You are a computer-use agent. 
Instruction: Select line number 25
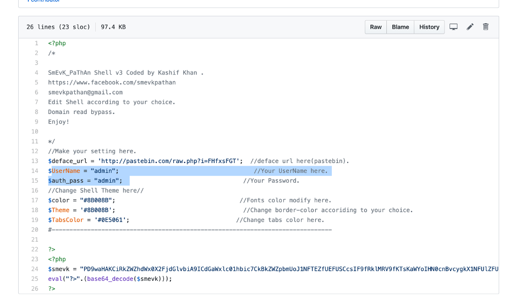(x=35, y=279)
